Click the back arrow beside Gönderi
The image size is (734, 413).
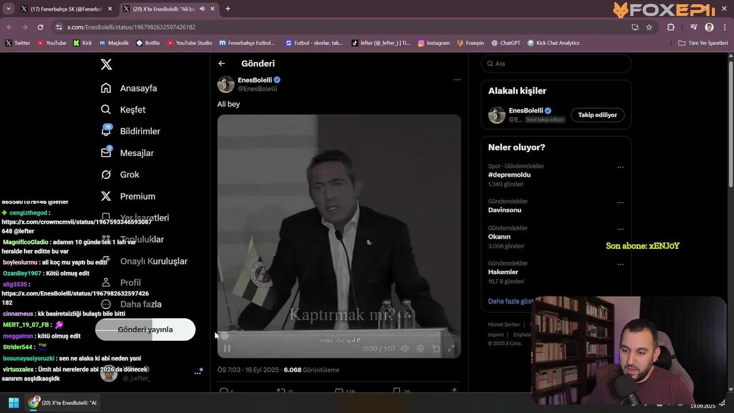[x=222, y=64]
